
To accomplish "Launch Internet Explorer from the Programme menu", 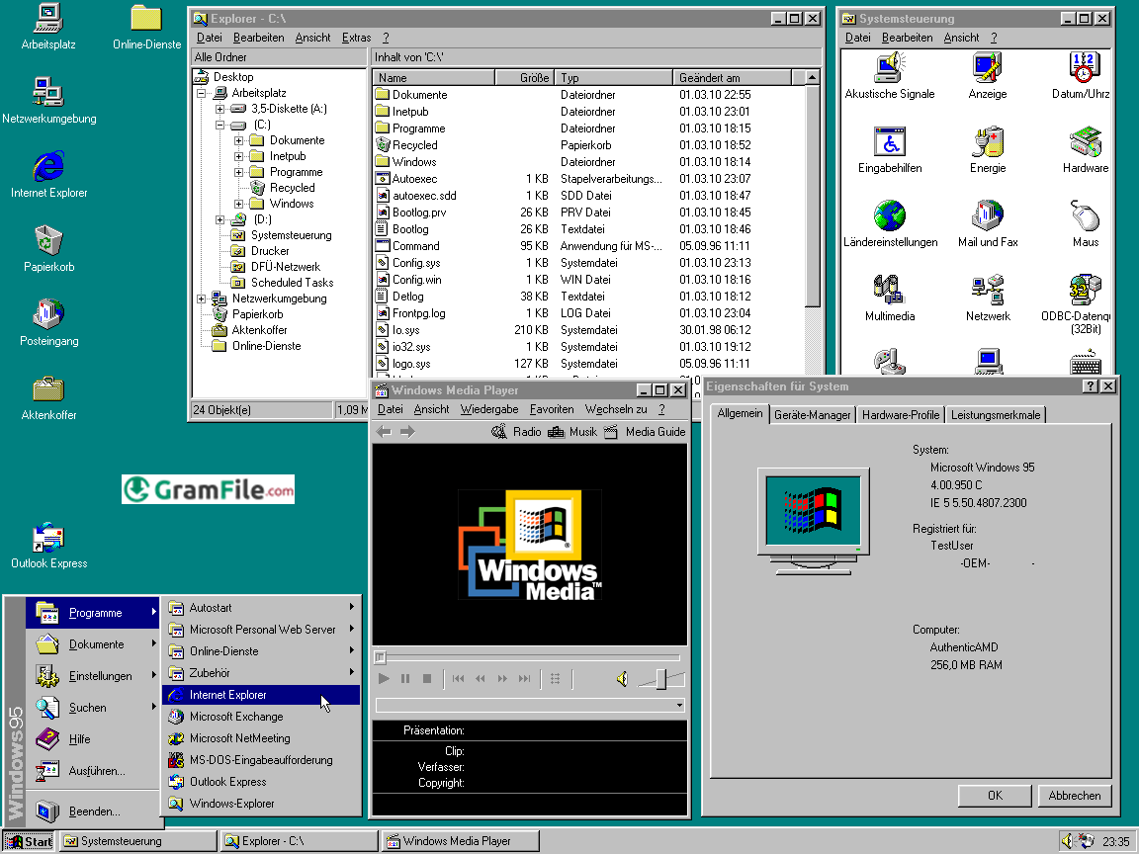I will click(228, 695).
